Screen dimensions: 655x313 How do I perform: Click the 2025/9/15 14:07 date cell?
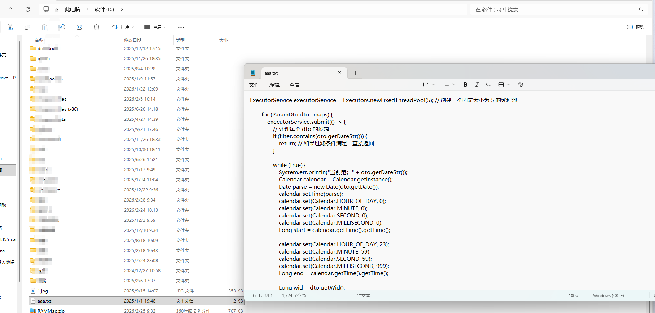[x=141, y=291]
